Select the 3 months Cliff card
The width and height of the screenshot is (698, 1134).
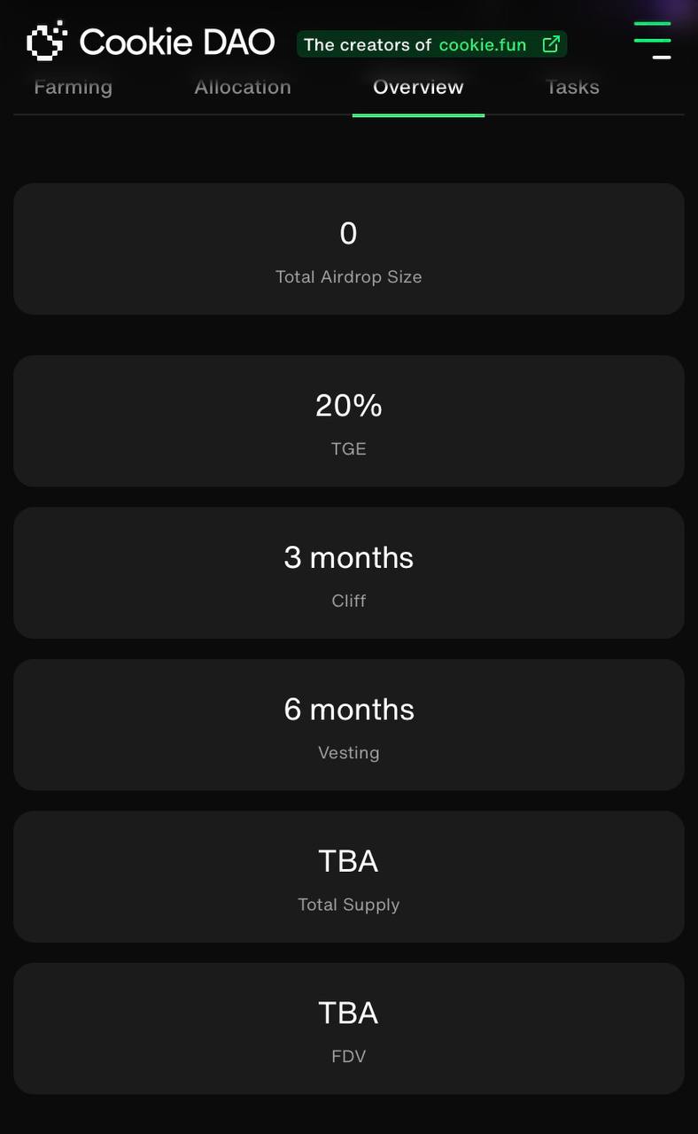[349, 573]
